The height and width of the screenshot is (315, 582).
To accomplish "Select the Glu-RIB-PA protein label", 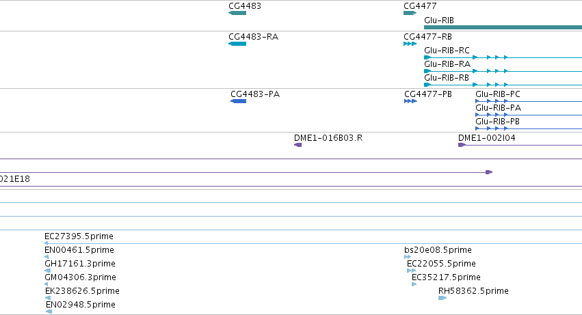I will click(498, 108).
